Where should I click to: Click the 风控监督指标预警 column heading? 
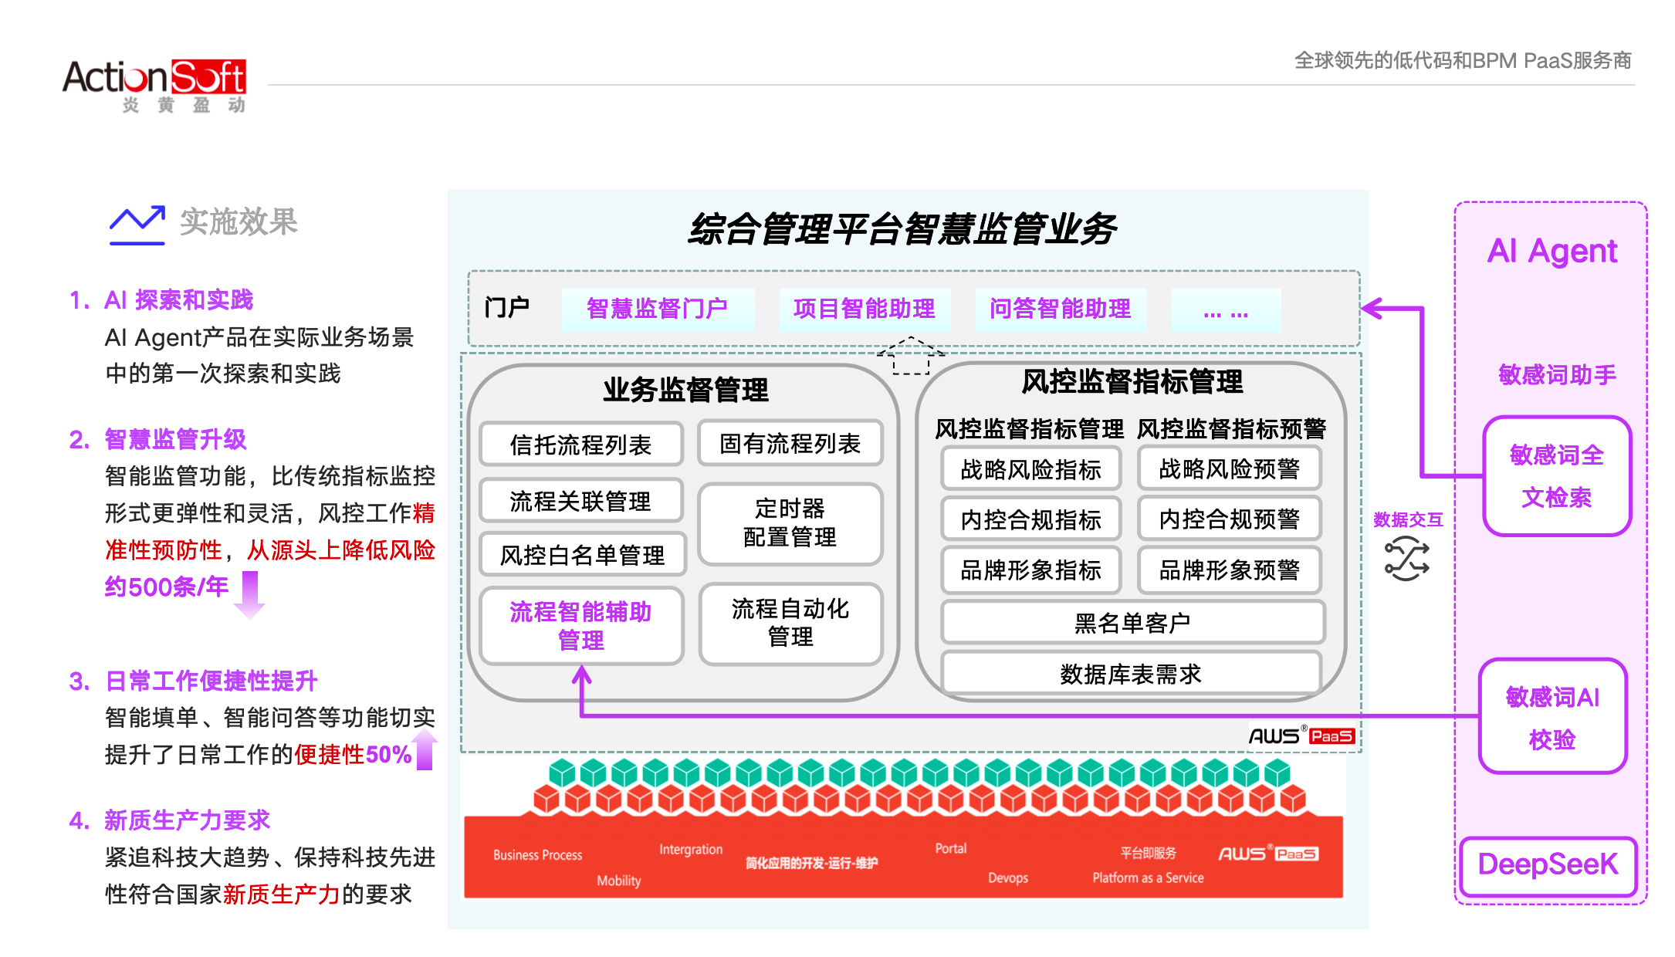tap(1231, 428)
